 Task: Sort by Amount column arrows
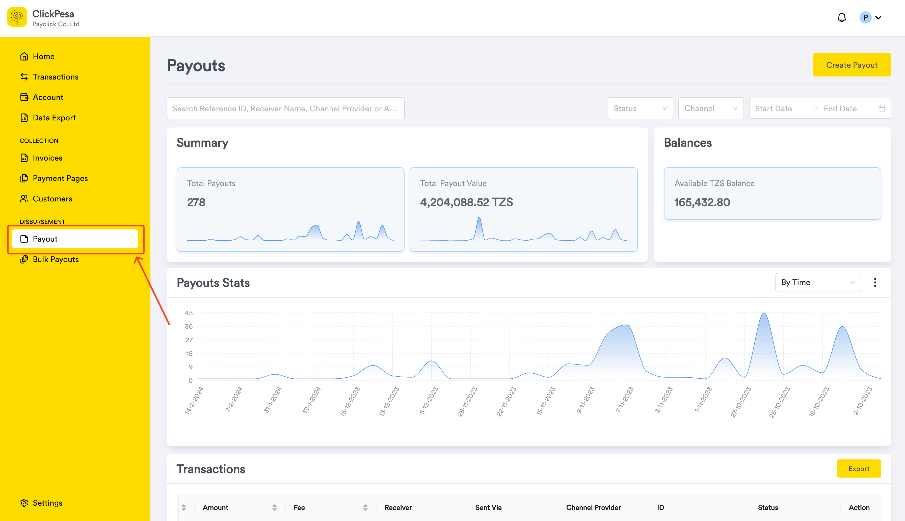(x=274, y=507)
